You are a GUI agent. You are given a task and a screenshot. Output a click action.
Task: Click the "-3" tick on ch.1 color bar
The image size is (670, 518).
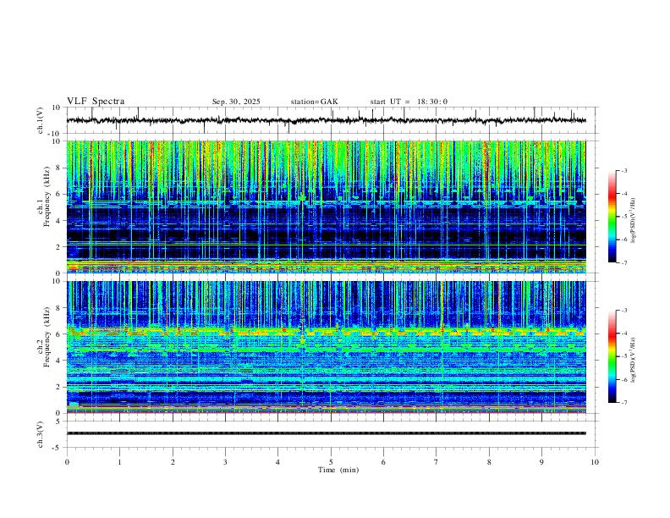click(623, 170)
